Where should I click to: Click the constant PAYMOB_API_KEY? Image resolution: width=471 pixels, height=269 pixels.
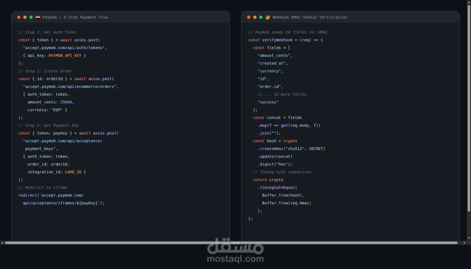(65, 55)
